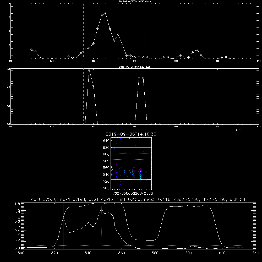Click the red dotted vertical line near 548
The height and width of the screenshot is (262, 262).
coord(102,226)
